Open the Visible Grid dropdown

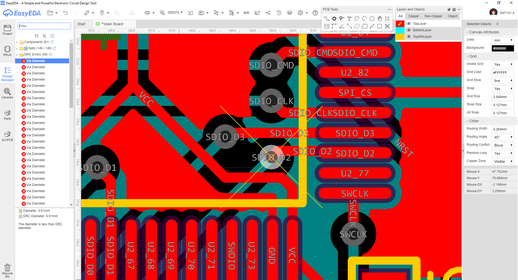[503, 64]
